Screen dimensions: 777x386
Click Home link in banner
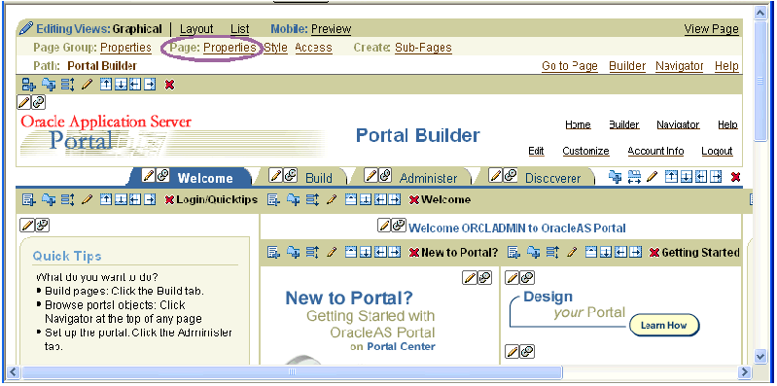578,124
